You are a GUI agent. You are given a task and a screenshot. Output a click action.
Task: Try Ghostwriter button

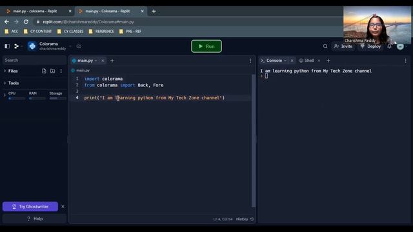(x=30, y=206)
